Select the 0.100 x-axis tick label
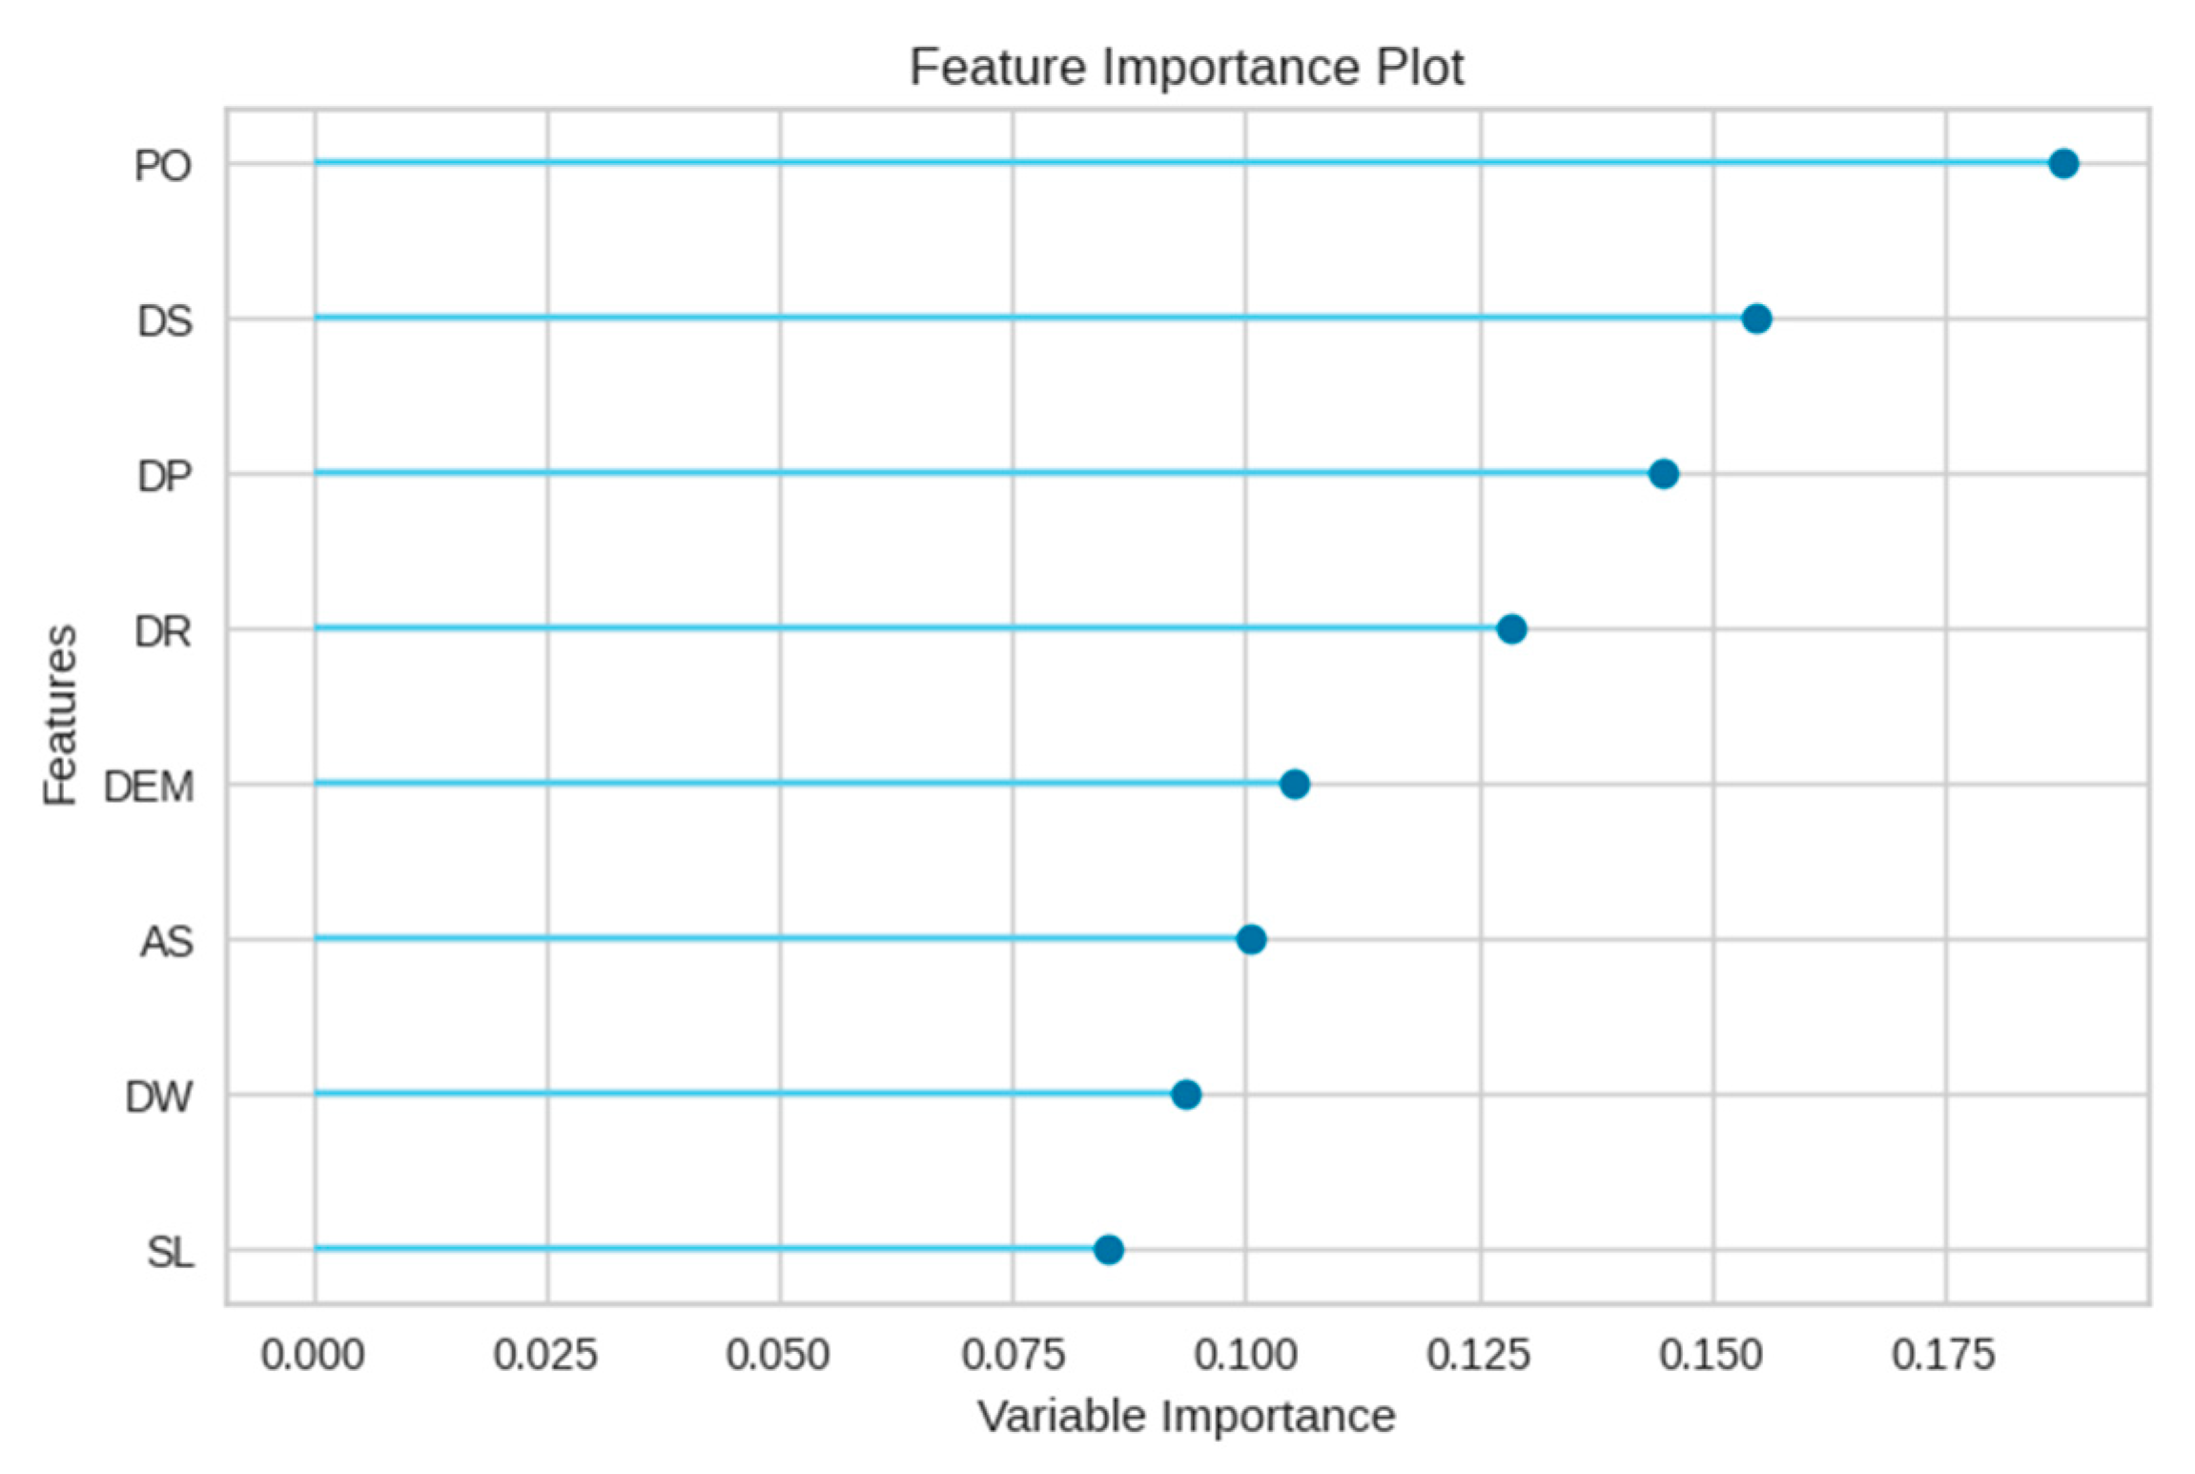Viewport: 2195px width, 1474px height. (x=1245, y=1356)
